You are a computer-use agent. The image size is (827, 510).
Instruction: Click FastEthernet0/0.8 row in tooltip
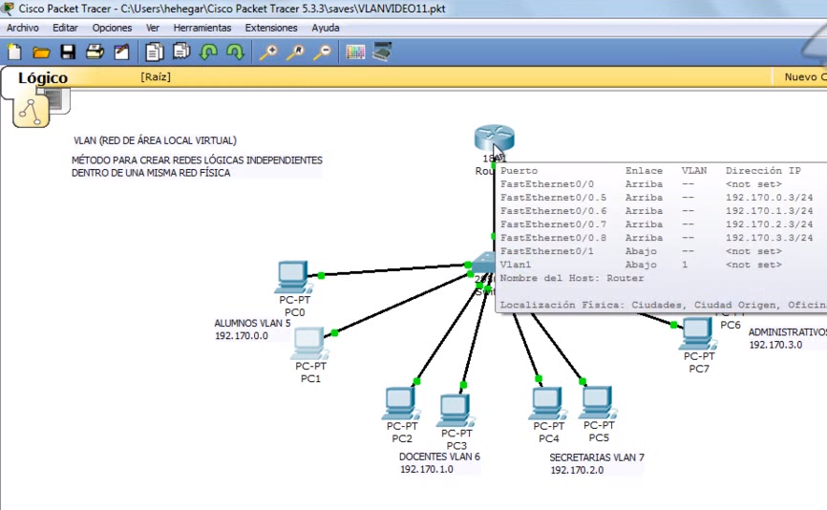tap(657, 238)
